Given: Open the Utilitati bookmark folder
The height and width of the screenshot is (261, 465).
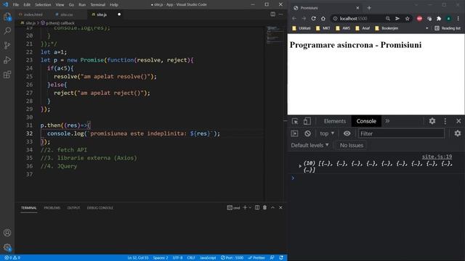Looking at the screenshot, I should point(302,28).
